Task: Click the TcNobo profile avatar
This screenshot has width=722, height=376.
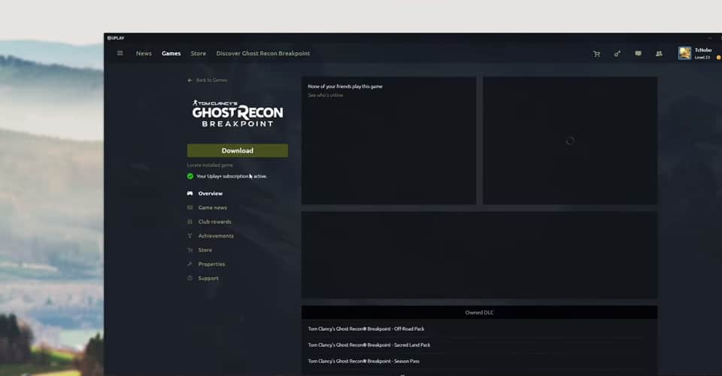Action: (684, 53)
